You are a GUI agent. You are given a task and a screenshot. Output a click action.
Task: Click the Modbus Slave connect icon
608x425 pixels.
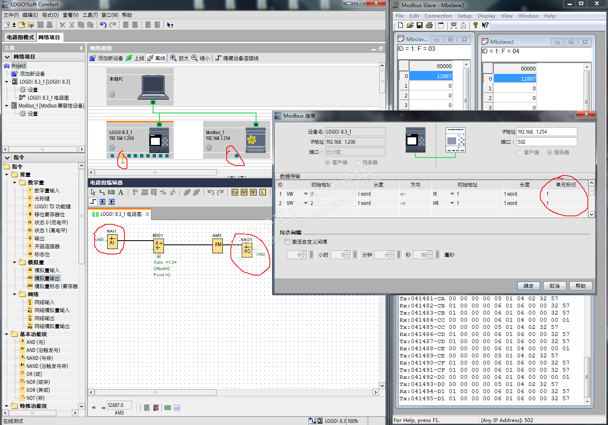pos(454,25)
